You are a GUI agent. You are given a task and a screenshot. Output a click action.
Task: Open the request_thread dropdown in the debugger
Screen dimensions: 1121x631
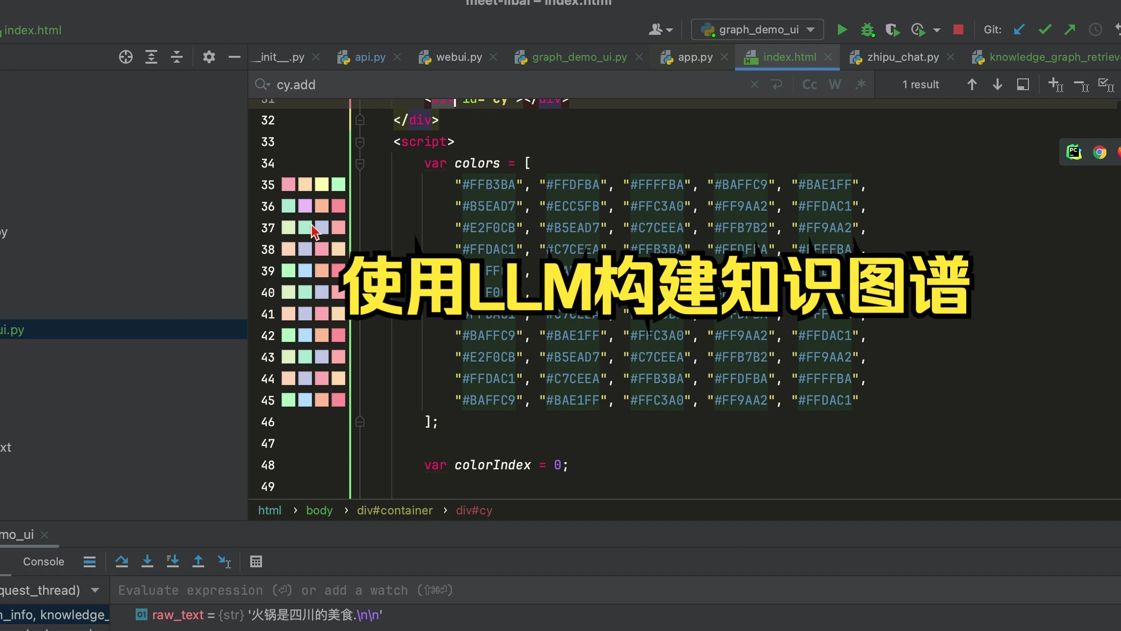(95, 590)
